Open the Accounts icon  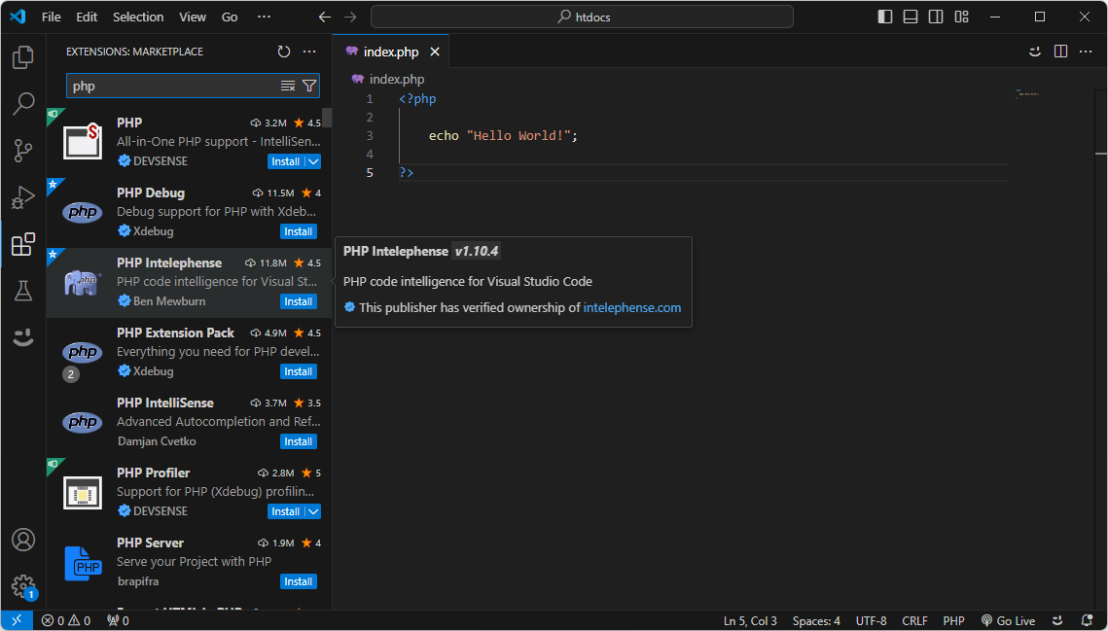(23, 540)
